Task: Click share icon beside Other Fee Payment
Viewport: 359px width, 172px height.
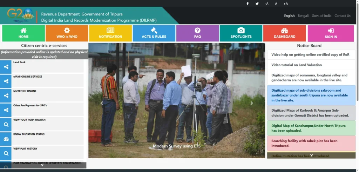Action: 6,110
